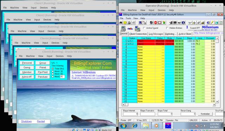
Task: Click the table's scroll up arrow
Action: pos(217,38)
